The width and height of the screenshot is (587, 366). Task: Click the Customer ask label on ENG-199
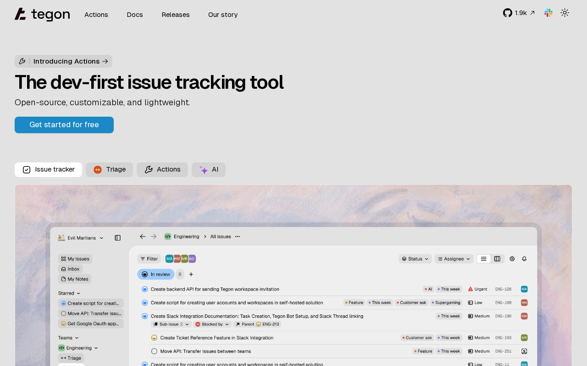[x=411, y=303]
